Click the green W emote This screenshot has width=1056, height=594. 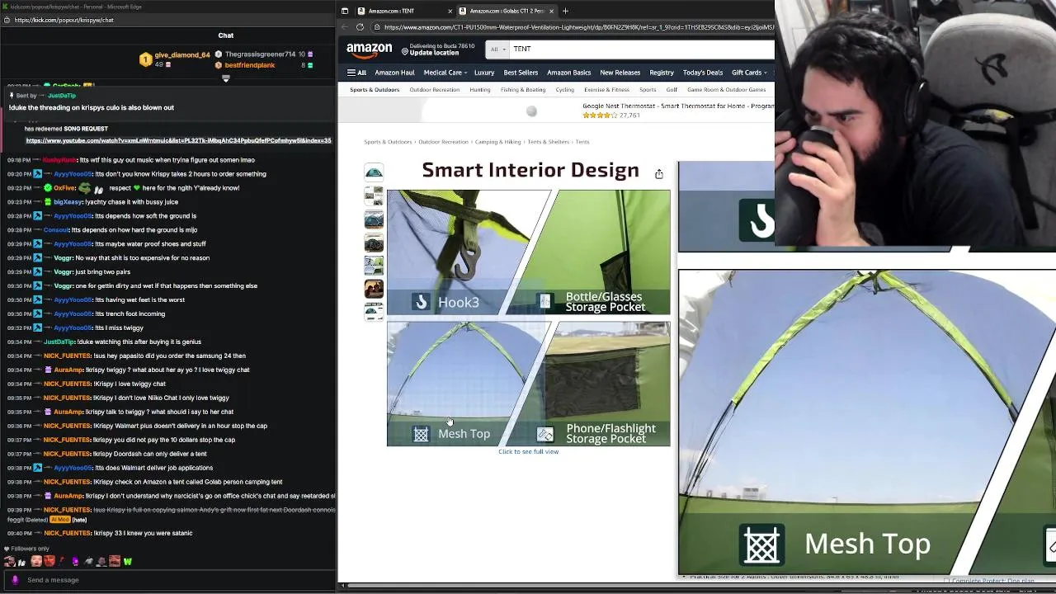(128, 562)
